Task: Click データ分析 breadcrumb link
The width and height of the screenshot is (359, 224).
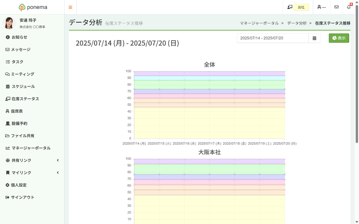Action: pyautogui.click(x=297, y=23)
